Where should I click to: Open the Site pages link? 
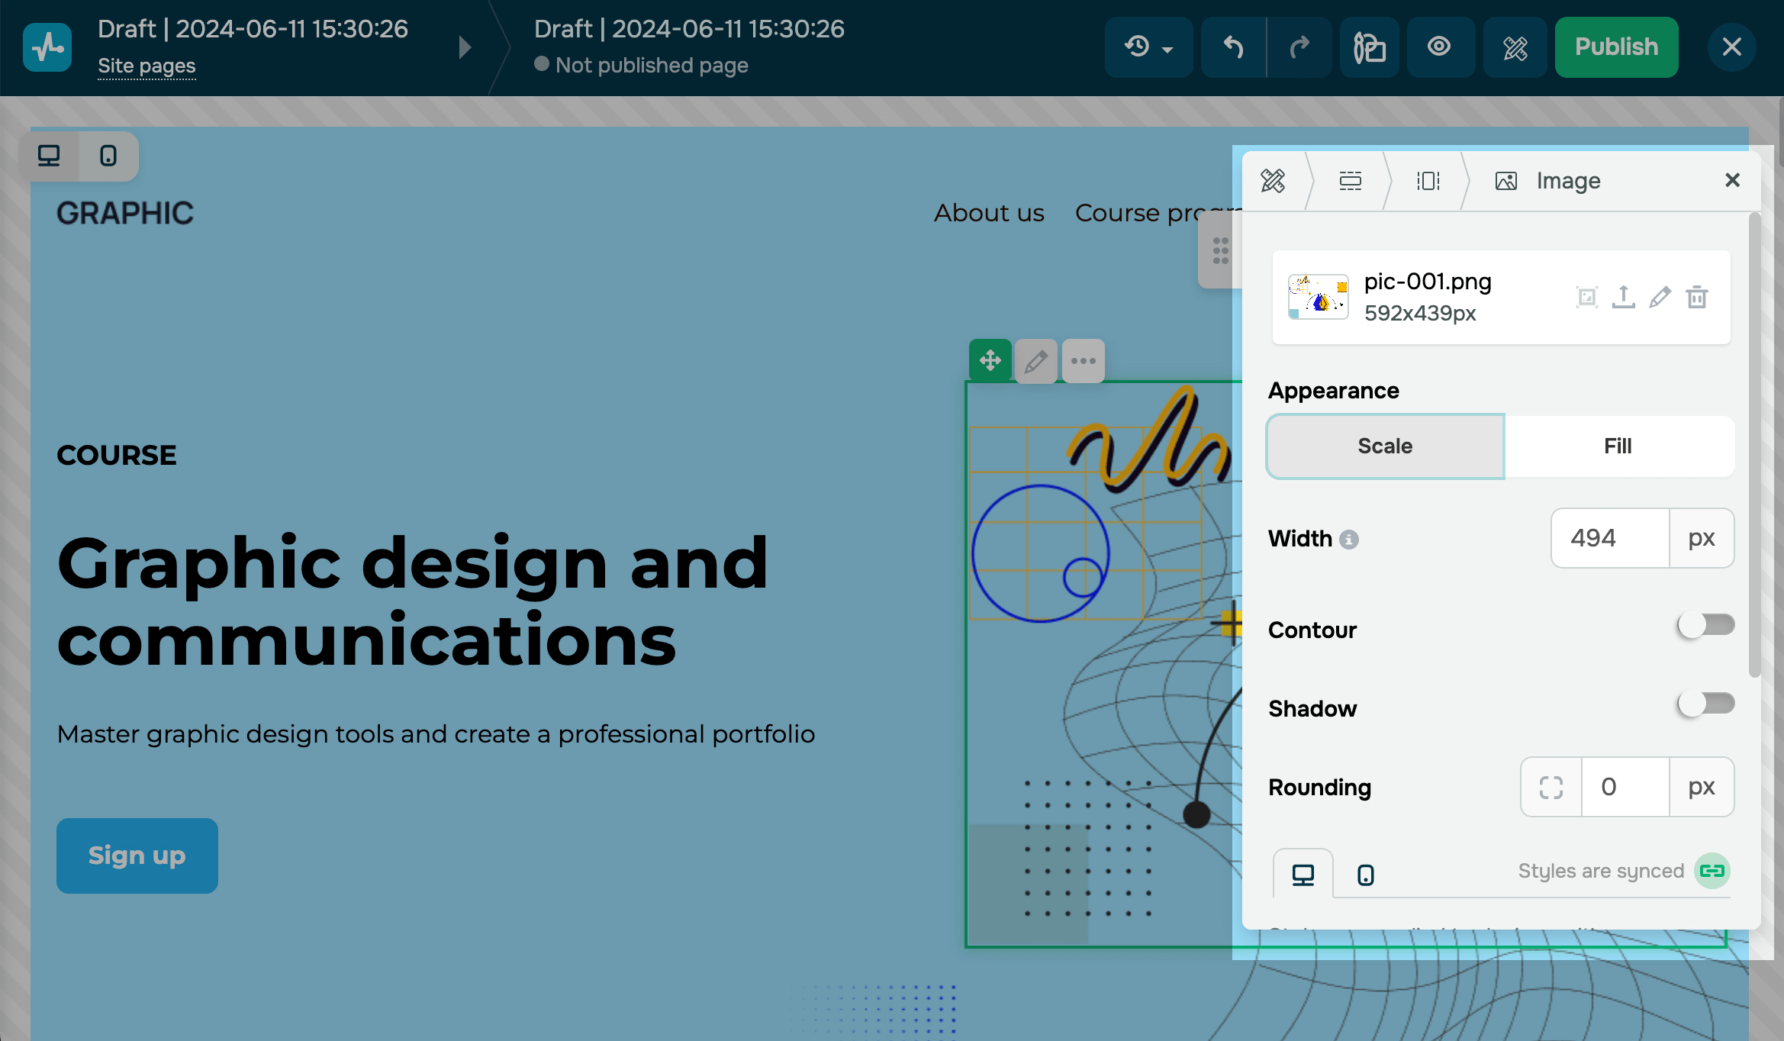coord(147,66)
